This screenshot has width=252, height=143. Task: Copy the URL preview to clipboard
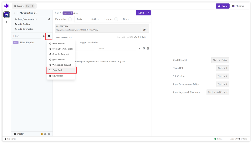(144, 30)
